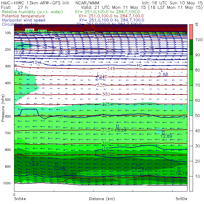Click the "25.94" jet-level wind maximum value
The width and height of the screenshot is (204, 204).
click(133, 53)
